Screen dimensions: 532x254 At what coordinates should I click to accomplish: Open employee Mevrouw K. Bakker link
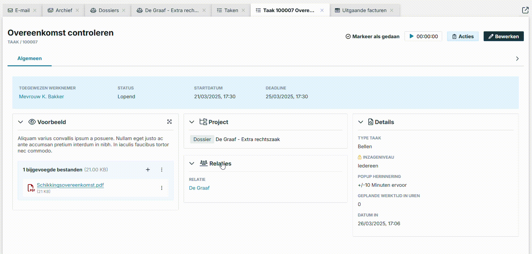tap(42, 97)
